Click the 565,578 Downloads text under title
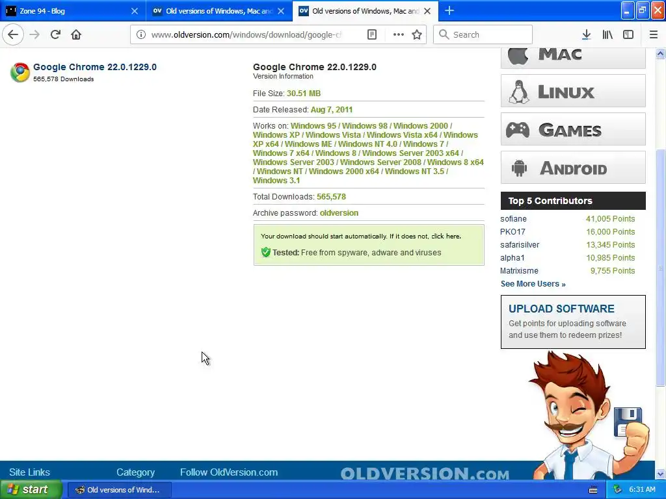This screenshot has height=499, width=666. (64, 79)
